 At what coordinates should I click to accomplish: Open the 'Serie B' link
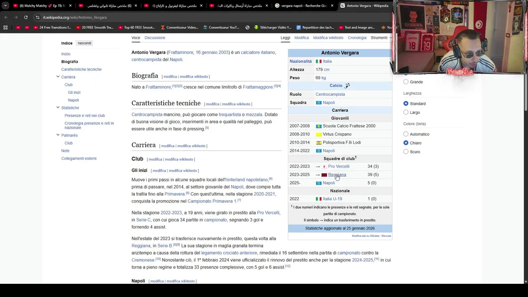click(x=165, y=246)
